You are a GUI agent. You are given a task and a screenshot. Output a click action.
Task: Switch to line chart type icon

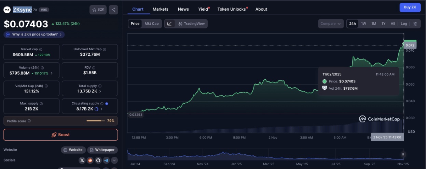[x=169, y=24]
